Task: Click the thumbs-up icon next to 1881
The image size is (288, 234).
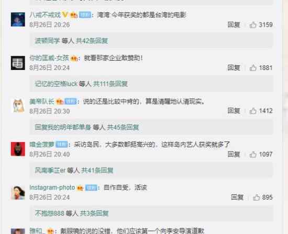Action: tap(253, 68)
